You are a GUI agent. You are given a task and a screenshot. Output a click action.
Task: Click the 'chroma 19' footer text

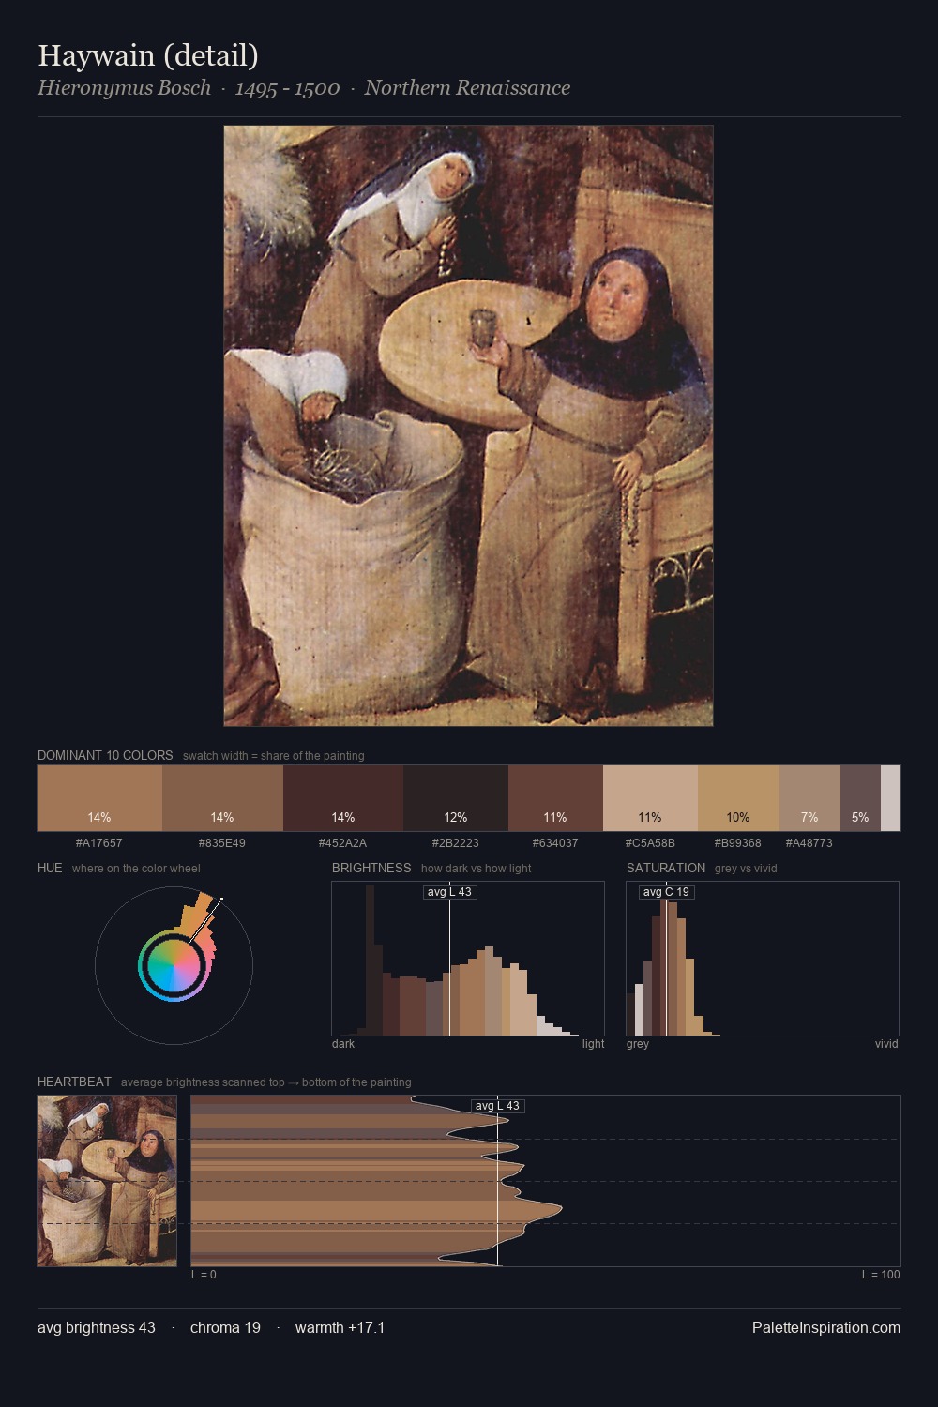[225, 1327]
